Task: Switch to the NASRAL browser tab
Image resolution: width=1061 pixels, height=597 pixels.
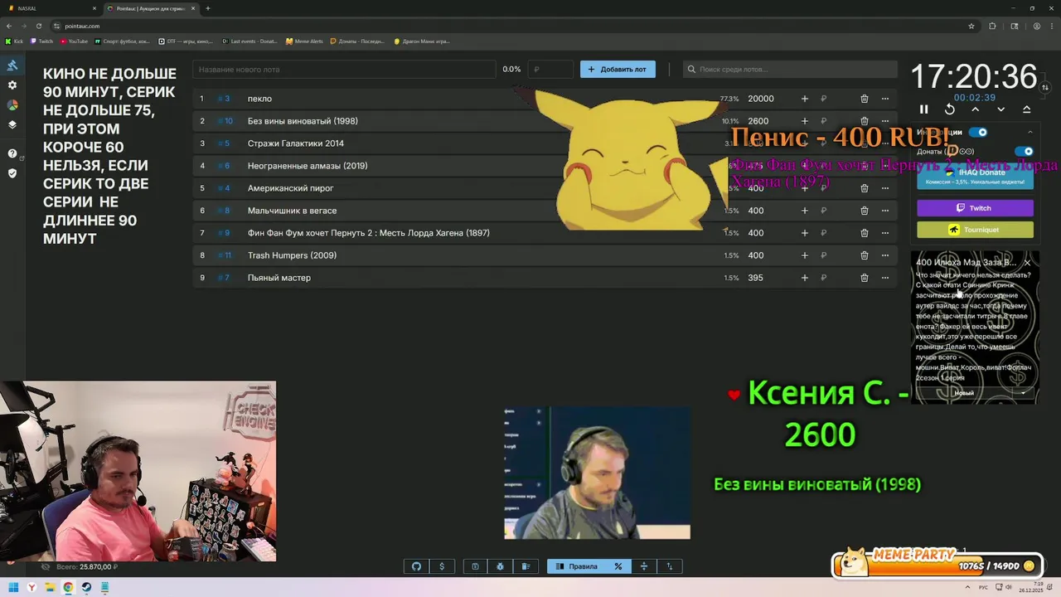Action: 50,8
